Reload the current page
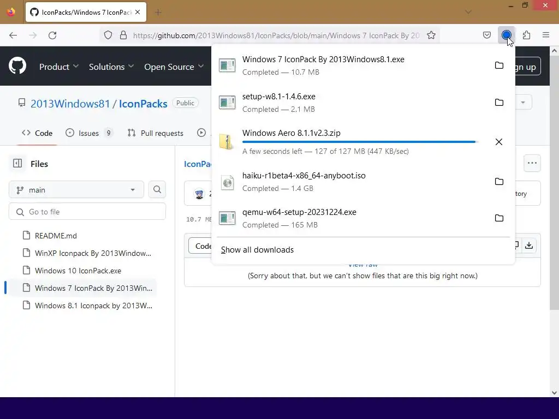Image resolution: width=559 pixels, height=419 pixels. click(52, 35)
